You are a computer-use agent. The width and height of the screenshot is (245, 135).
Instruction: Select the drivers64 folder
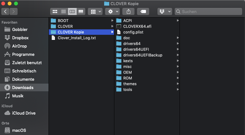pyautogui.click(x=147, y=44)
